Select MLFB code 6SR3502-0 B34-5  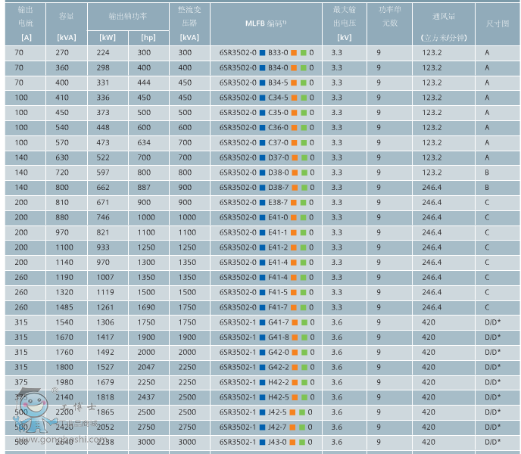coord(267,82)
